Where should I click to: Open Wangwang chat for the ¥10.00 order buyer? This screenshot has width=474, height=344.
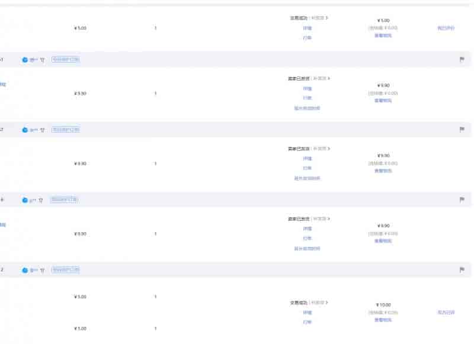tap(25, 270)
